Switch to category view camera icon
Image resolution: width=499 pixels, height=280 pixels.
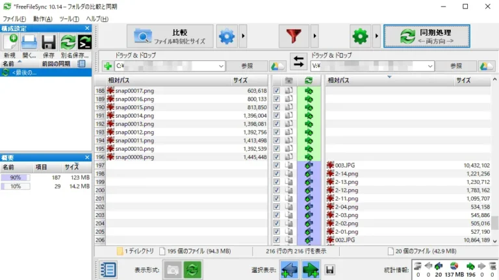[173, 270]
